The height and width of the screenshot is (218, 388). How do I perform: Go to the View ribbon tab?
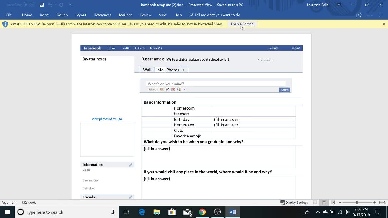pos(163,15)
